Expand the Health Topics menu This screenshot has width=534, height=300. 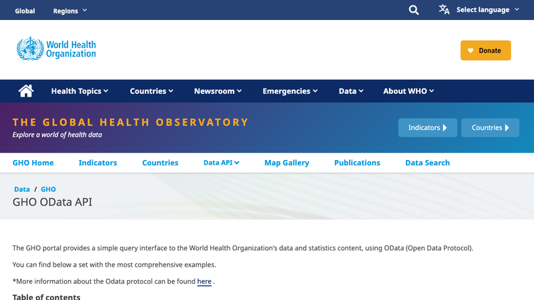pyautogui.click(x=79, y=91)
